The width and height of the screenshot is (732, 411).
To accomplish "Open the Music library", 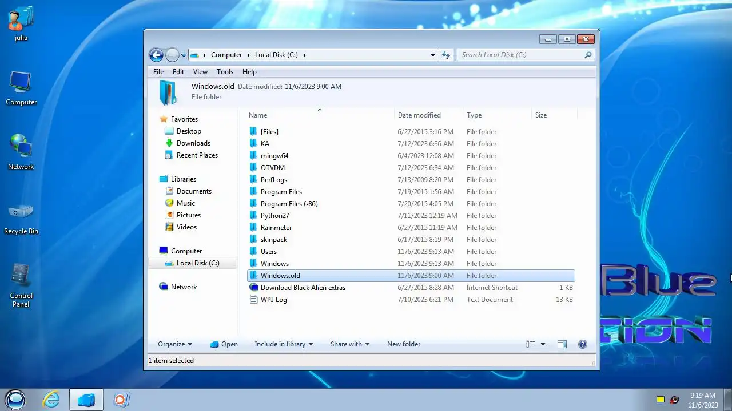I will [x=185, y=203].
